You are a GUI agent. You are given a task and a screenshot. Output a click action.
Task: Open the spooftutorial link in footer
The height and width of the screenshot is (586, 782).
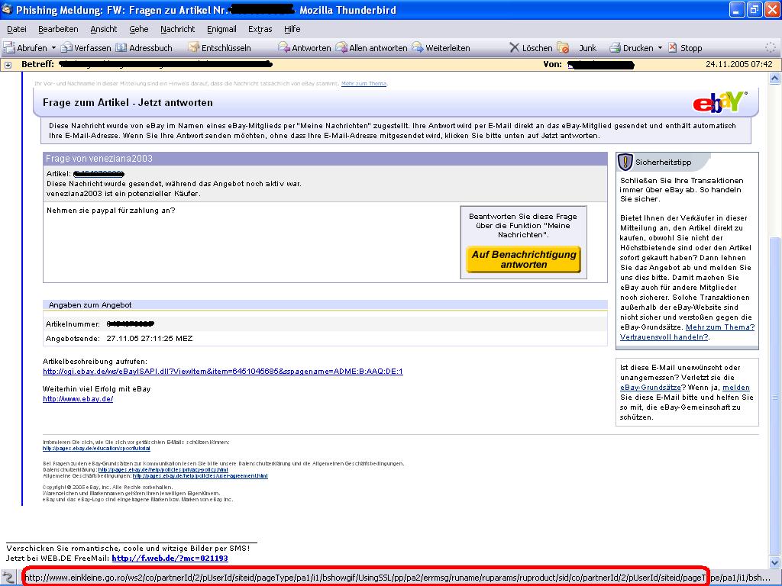pos(96,449)
